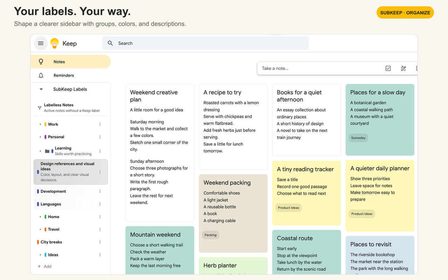The height and width of the screenshot is (280, 448).
Task: Create a new list via the checkbox icon
Action: 388,69
